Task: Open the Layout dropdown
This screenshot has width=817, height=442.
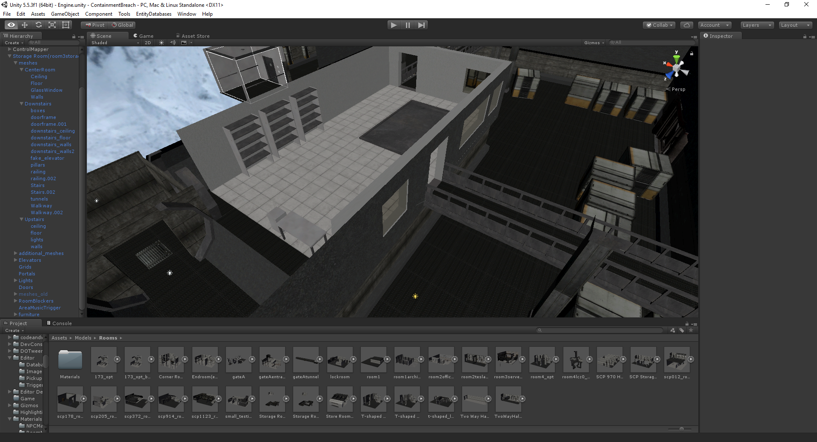Action: tap(795, 25)
